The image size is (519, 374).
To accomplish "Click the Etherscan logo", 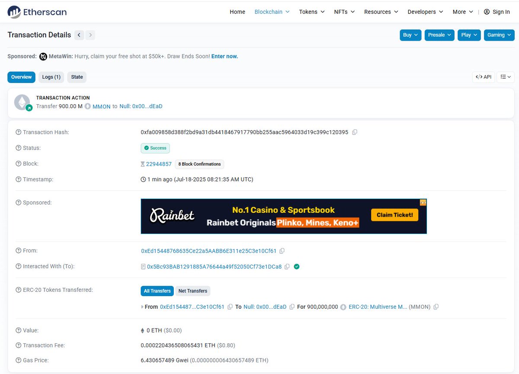I will 37,12.
